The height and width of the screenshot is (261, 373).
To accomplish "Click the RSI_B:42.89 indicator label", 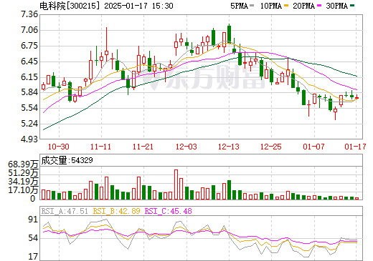I will coord(116,211).
